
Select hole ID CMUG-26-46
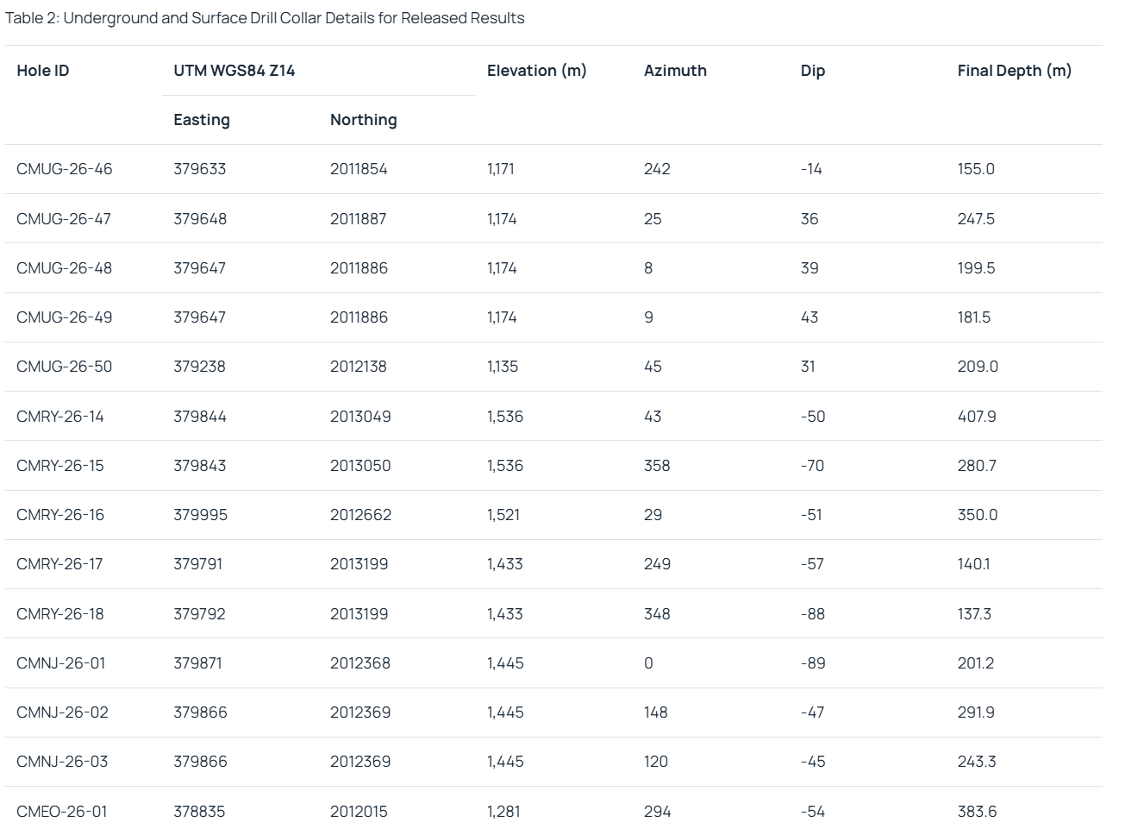pos(65,169)
